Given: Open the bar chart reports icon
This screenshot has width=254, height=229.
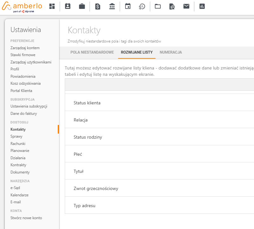Looking at the screenshot, I should point(202,6).
